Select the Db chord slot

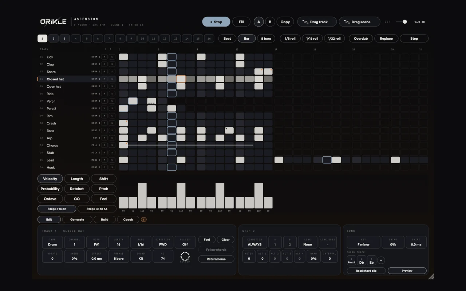tap(362, 260)
